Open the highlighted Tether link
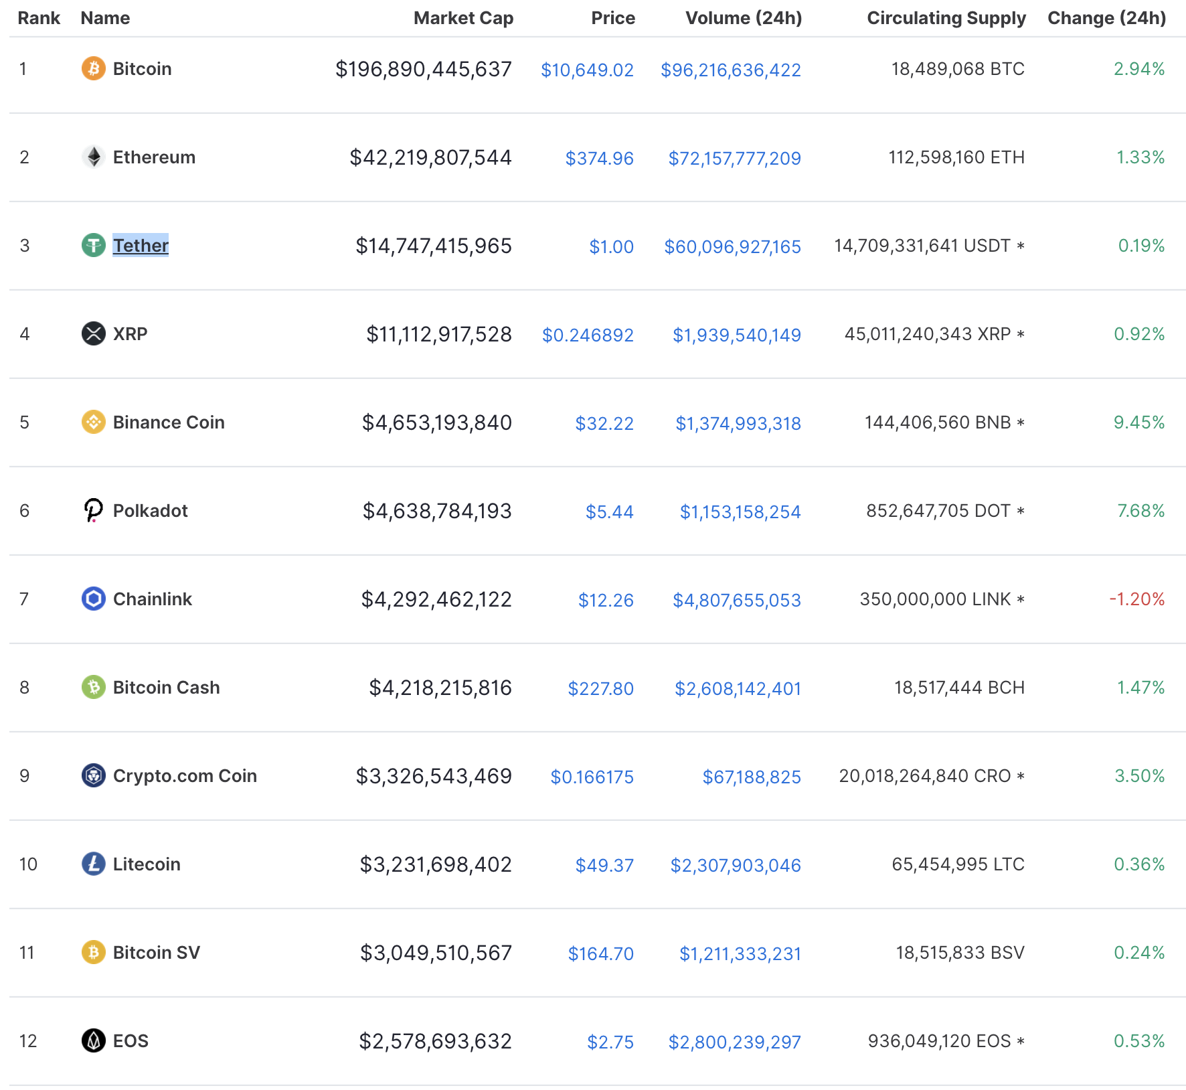1186x1090 pixels. [141, 246]
